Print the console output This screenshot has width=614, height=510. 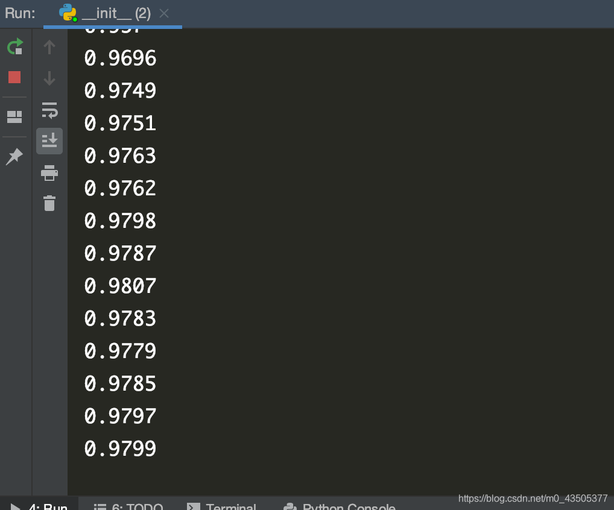[x=49, y=172]
